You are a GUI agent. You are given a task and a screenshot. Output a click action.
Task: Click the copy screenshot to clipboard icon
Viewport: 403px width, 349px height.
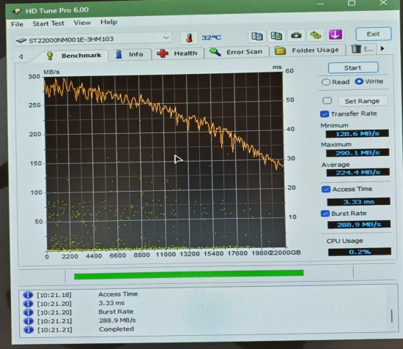(x=276, y=35)
